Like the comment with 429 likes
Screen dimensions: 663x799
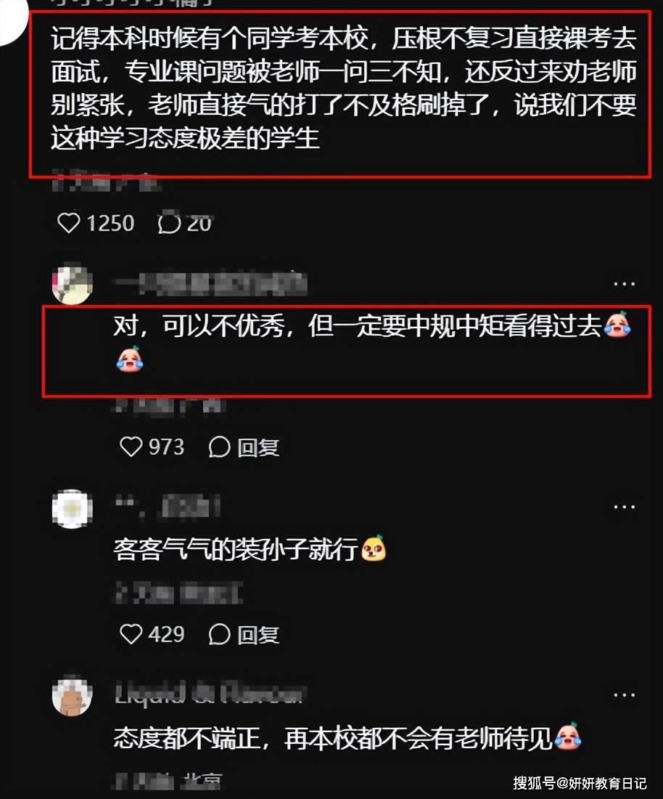click(x=131, y=634)
